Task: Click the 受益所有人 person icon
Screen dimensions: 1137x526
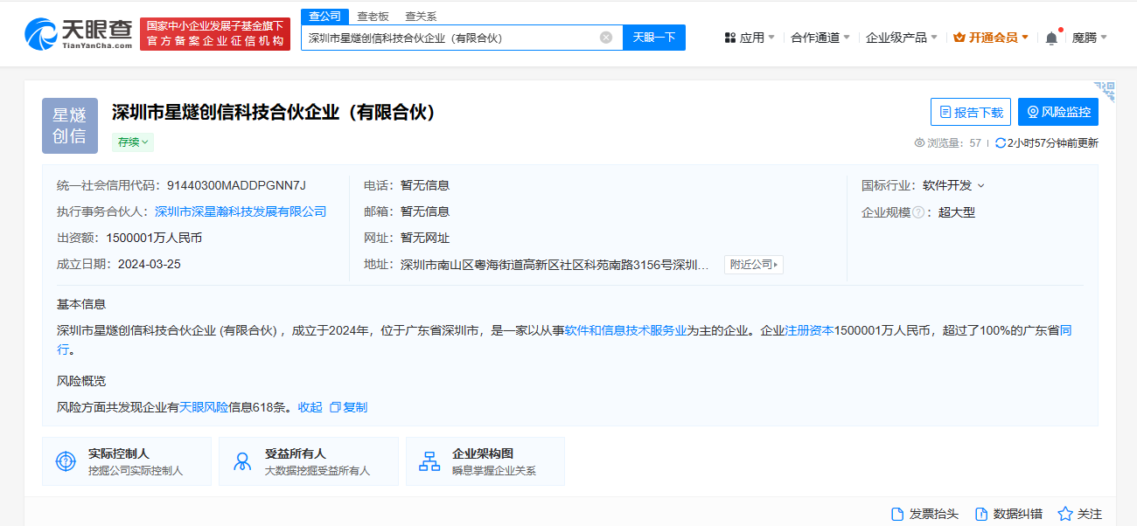Action: coord(242,461)
